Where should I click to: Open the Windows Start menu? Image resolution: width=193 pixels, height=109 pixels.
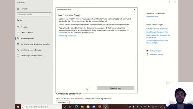pos(18,107)
